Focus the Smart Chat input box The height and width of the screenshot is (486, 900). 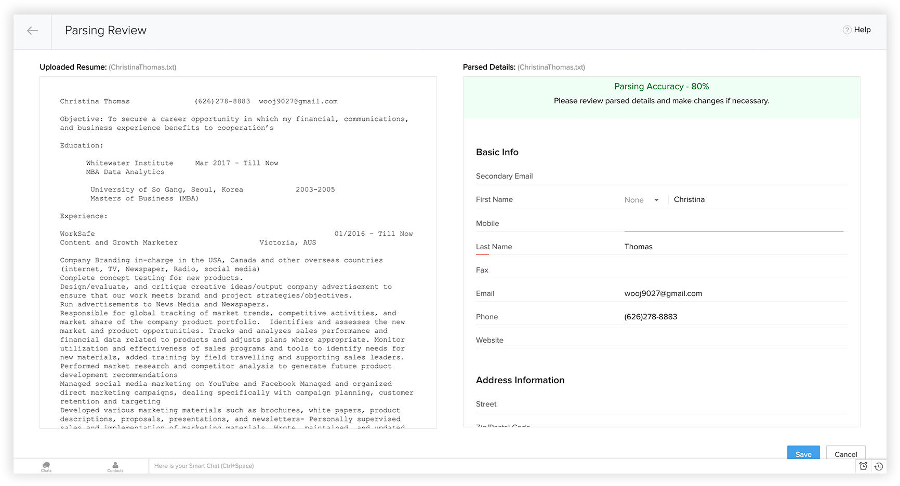point(501,466)
